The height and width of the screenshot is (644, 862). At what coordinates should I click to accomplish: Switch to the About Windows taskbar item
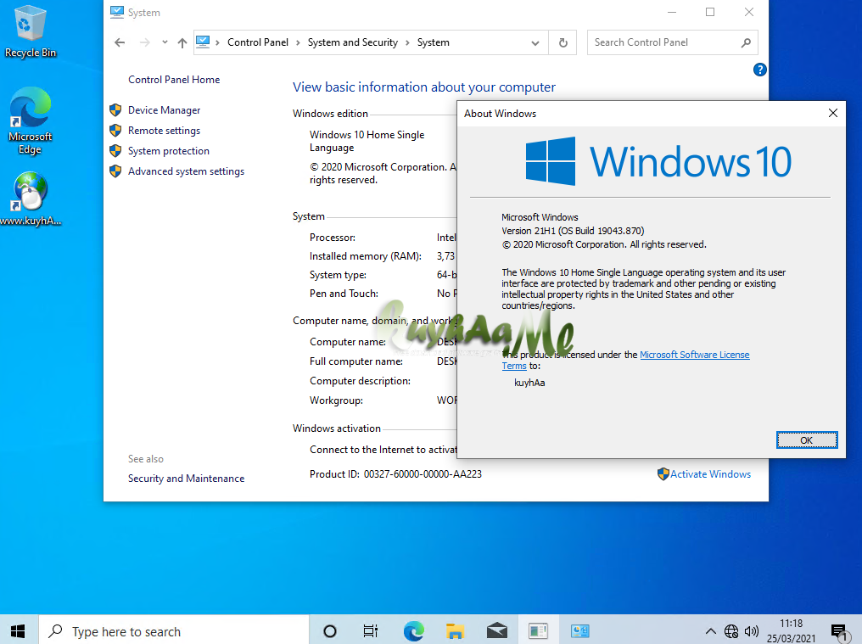tap(538, 630)
